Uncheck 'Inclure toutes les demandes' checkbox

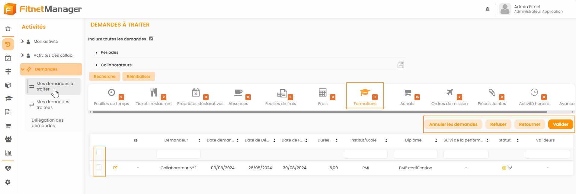click(x=151, y=39)
